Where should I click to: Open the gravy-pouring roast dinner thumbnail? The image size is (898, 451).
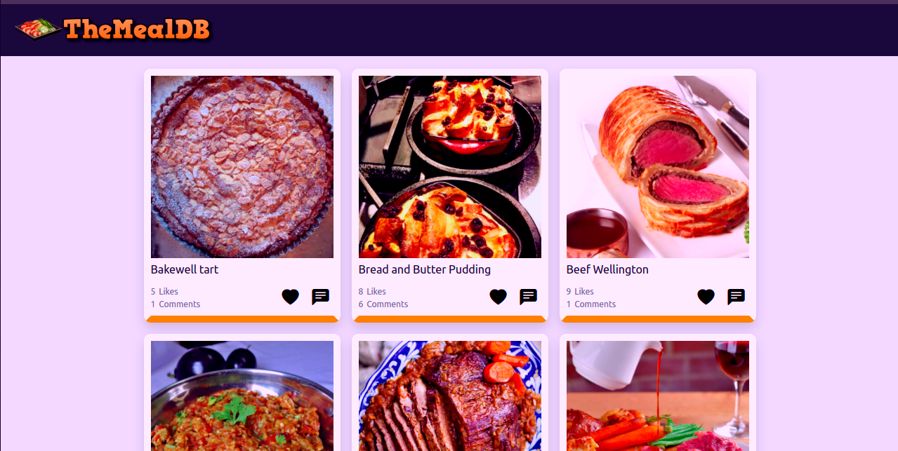click(x=658, y=396)
